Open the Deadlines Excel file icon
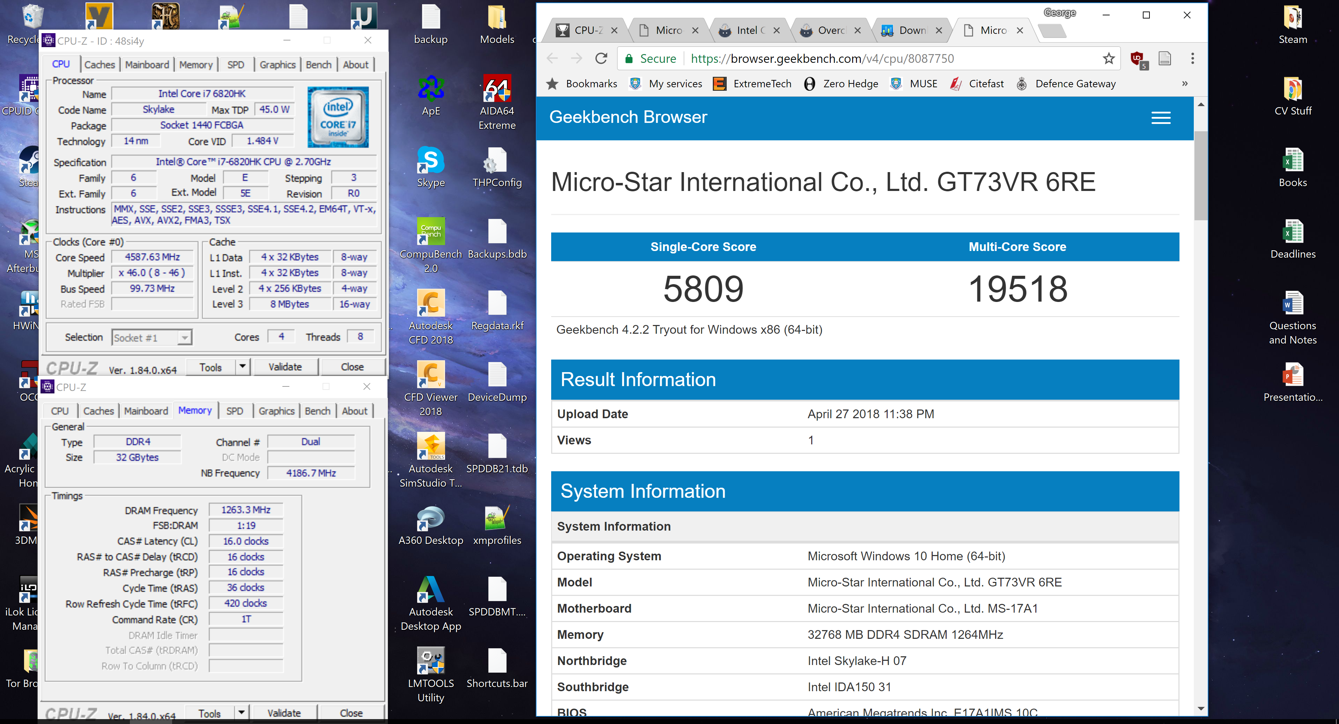 click(x=1293, y=239)
